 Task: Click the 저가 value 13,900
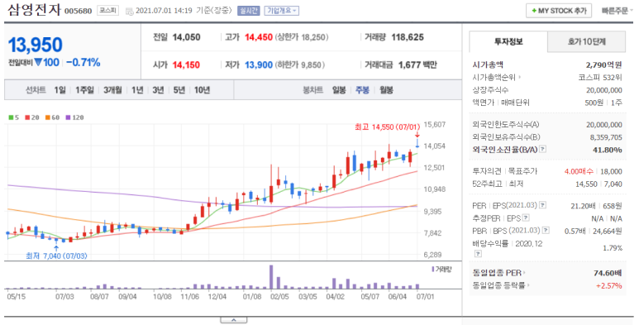pos(259,65)
